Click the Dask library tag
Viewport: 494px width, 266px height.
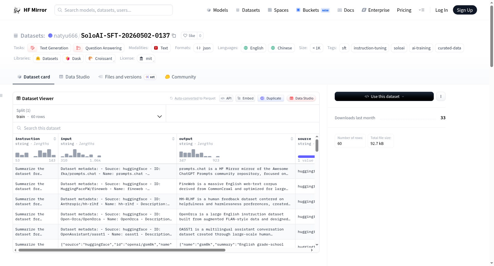73,58
